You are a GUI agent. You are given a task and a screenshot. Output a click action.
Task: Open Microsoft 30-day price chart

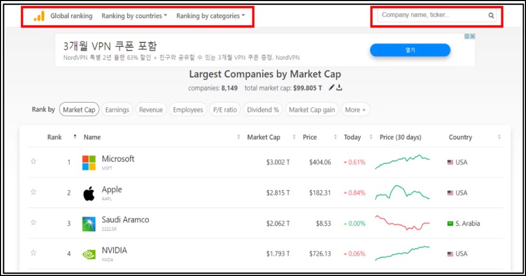(402, 162)
